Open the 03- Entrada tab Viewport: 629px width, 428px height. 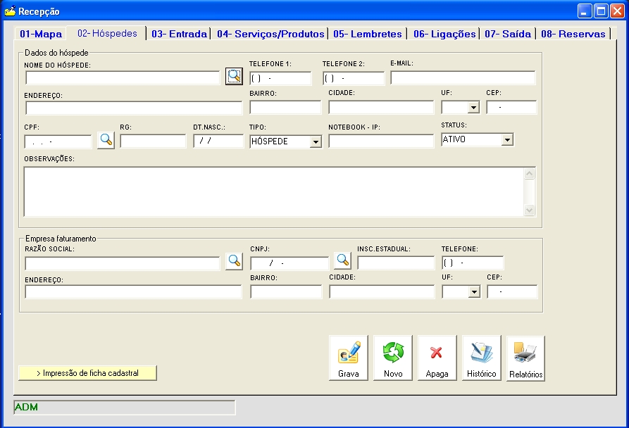(x=179, y=34)
